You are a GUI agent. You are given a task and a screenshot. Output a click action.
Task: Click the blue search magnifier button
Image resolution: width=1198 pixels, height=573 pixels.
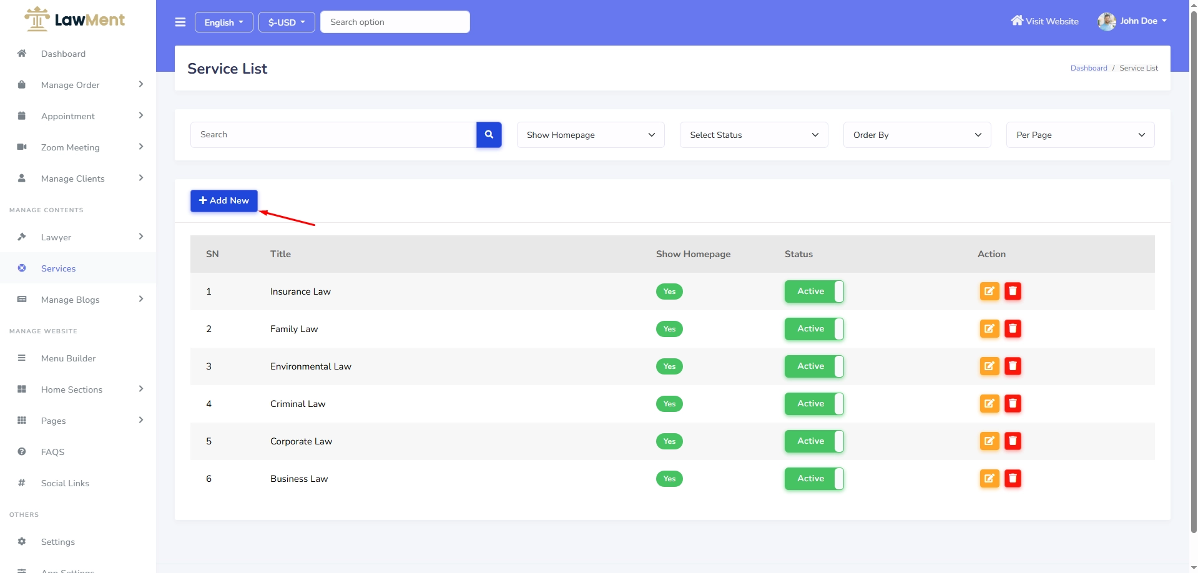click(x=489, y=135)
